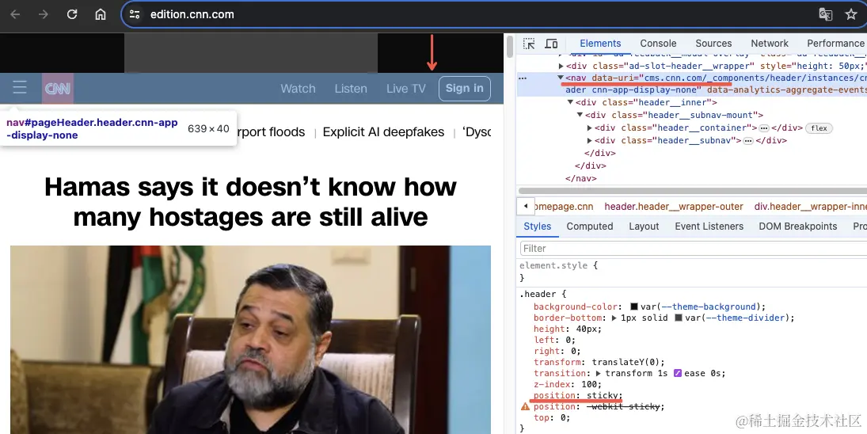Open the Watch link in CNN header

[x=298, y=89]
